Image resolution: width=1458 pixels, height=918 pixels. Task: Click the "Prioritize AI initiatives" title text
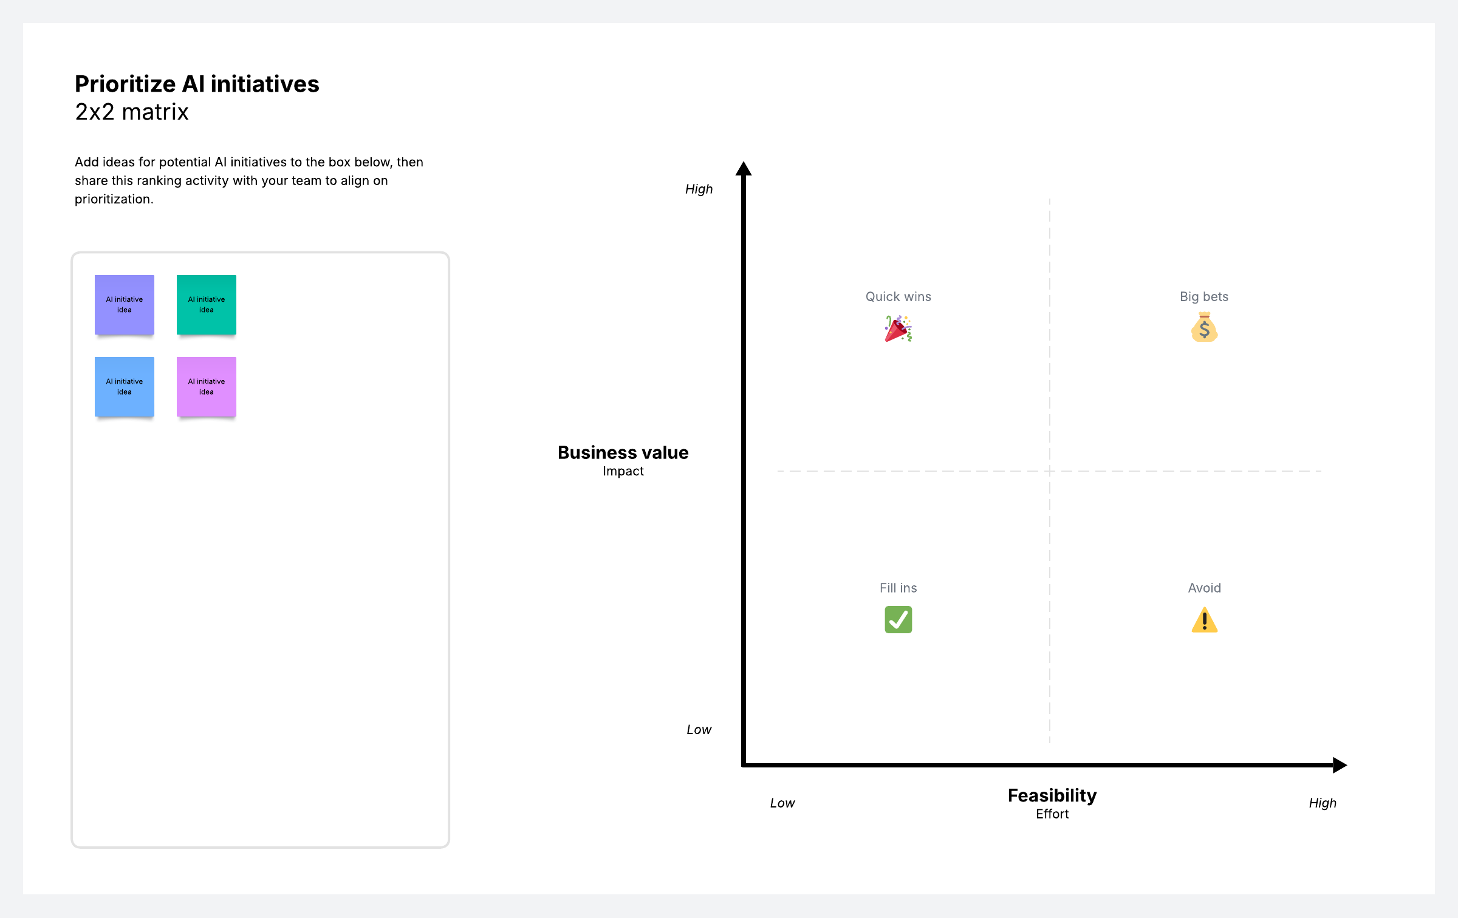(x=197, y=84)
